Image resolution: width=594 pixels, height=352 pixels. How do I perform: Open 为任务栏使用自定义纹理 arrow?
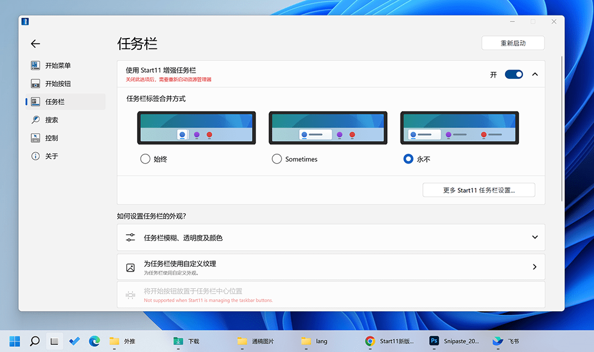[535, 267]
